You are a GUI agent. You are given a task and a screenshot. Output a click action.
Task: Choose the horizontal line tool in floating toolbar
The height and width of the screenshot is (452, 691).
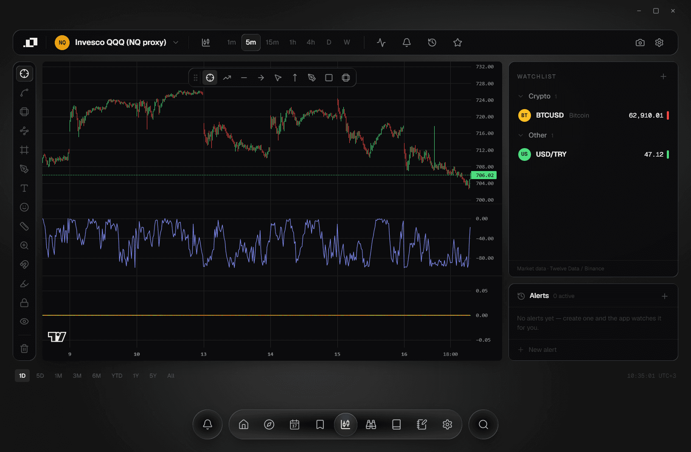point(244,78)
